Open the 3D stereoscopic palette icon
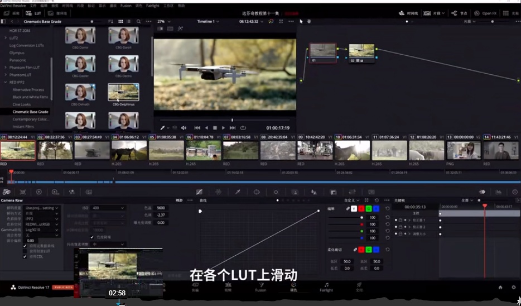The image size is (521, 306). (372, 192)
